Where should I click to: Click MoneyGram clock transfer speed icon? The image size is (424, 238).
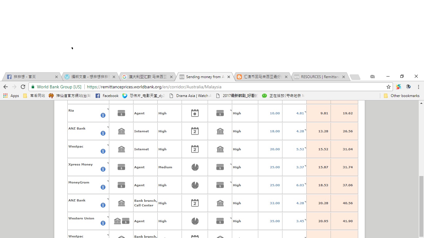195,185
